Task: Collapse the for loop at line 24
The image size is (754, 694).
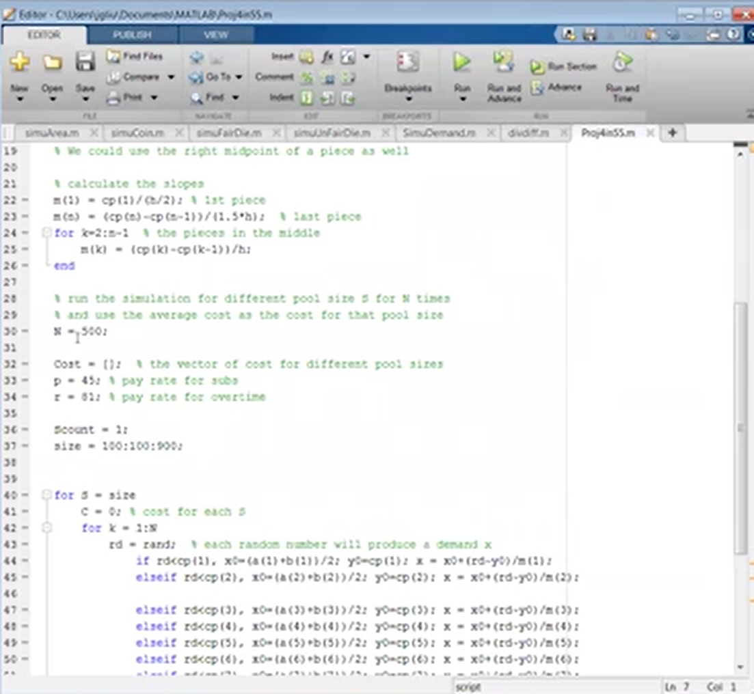Action: click(x=46, y=232)
